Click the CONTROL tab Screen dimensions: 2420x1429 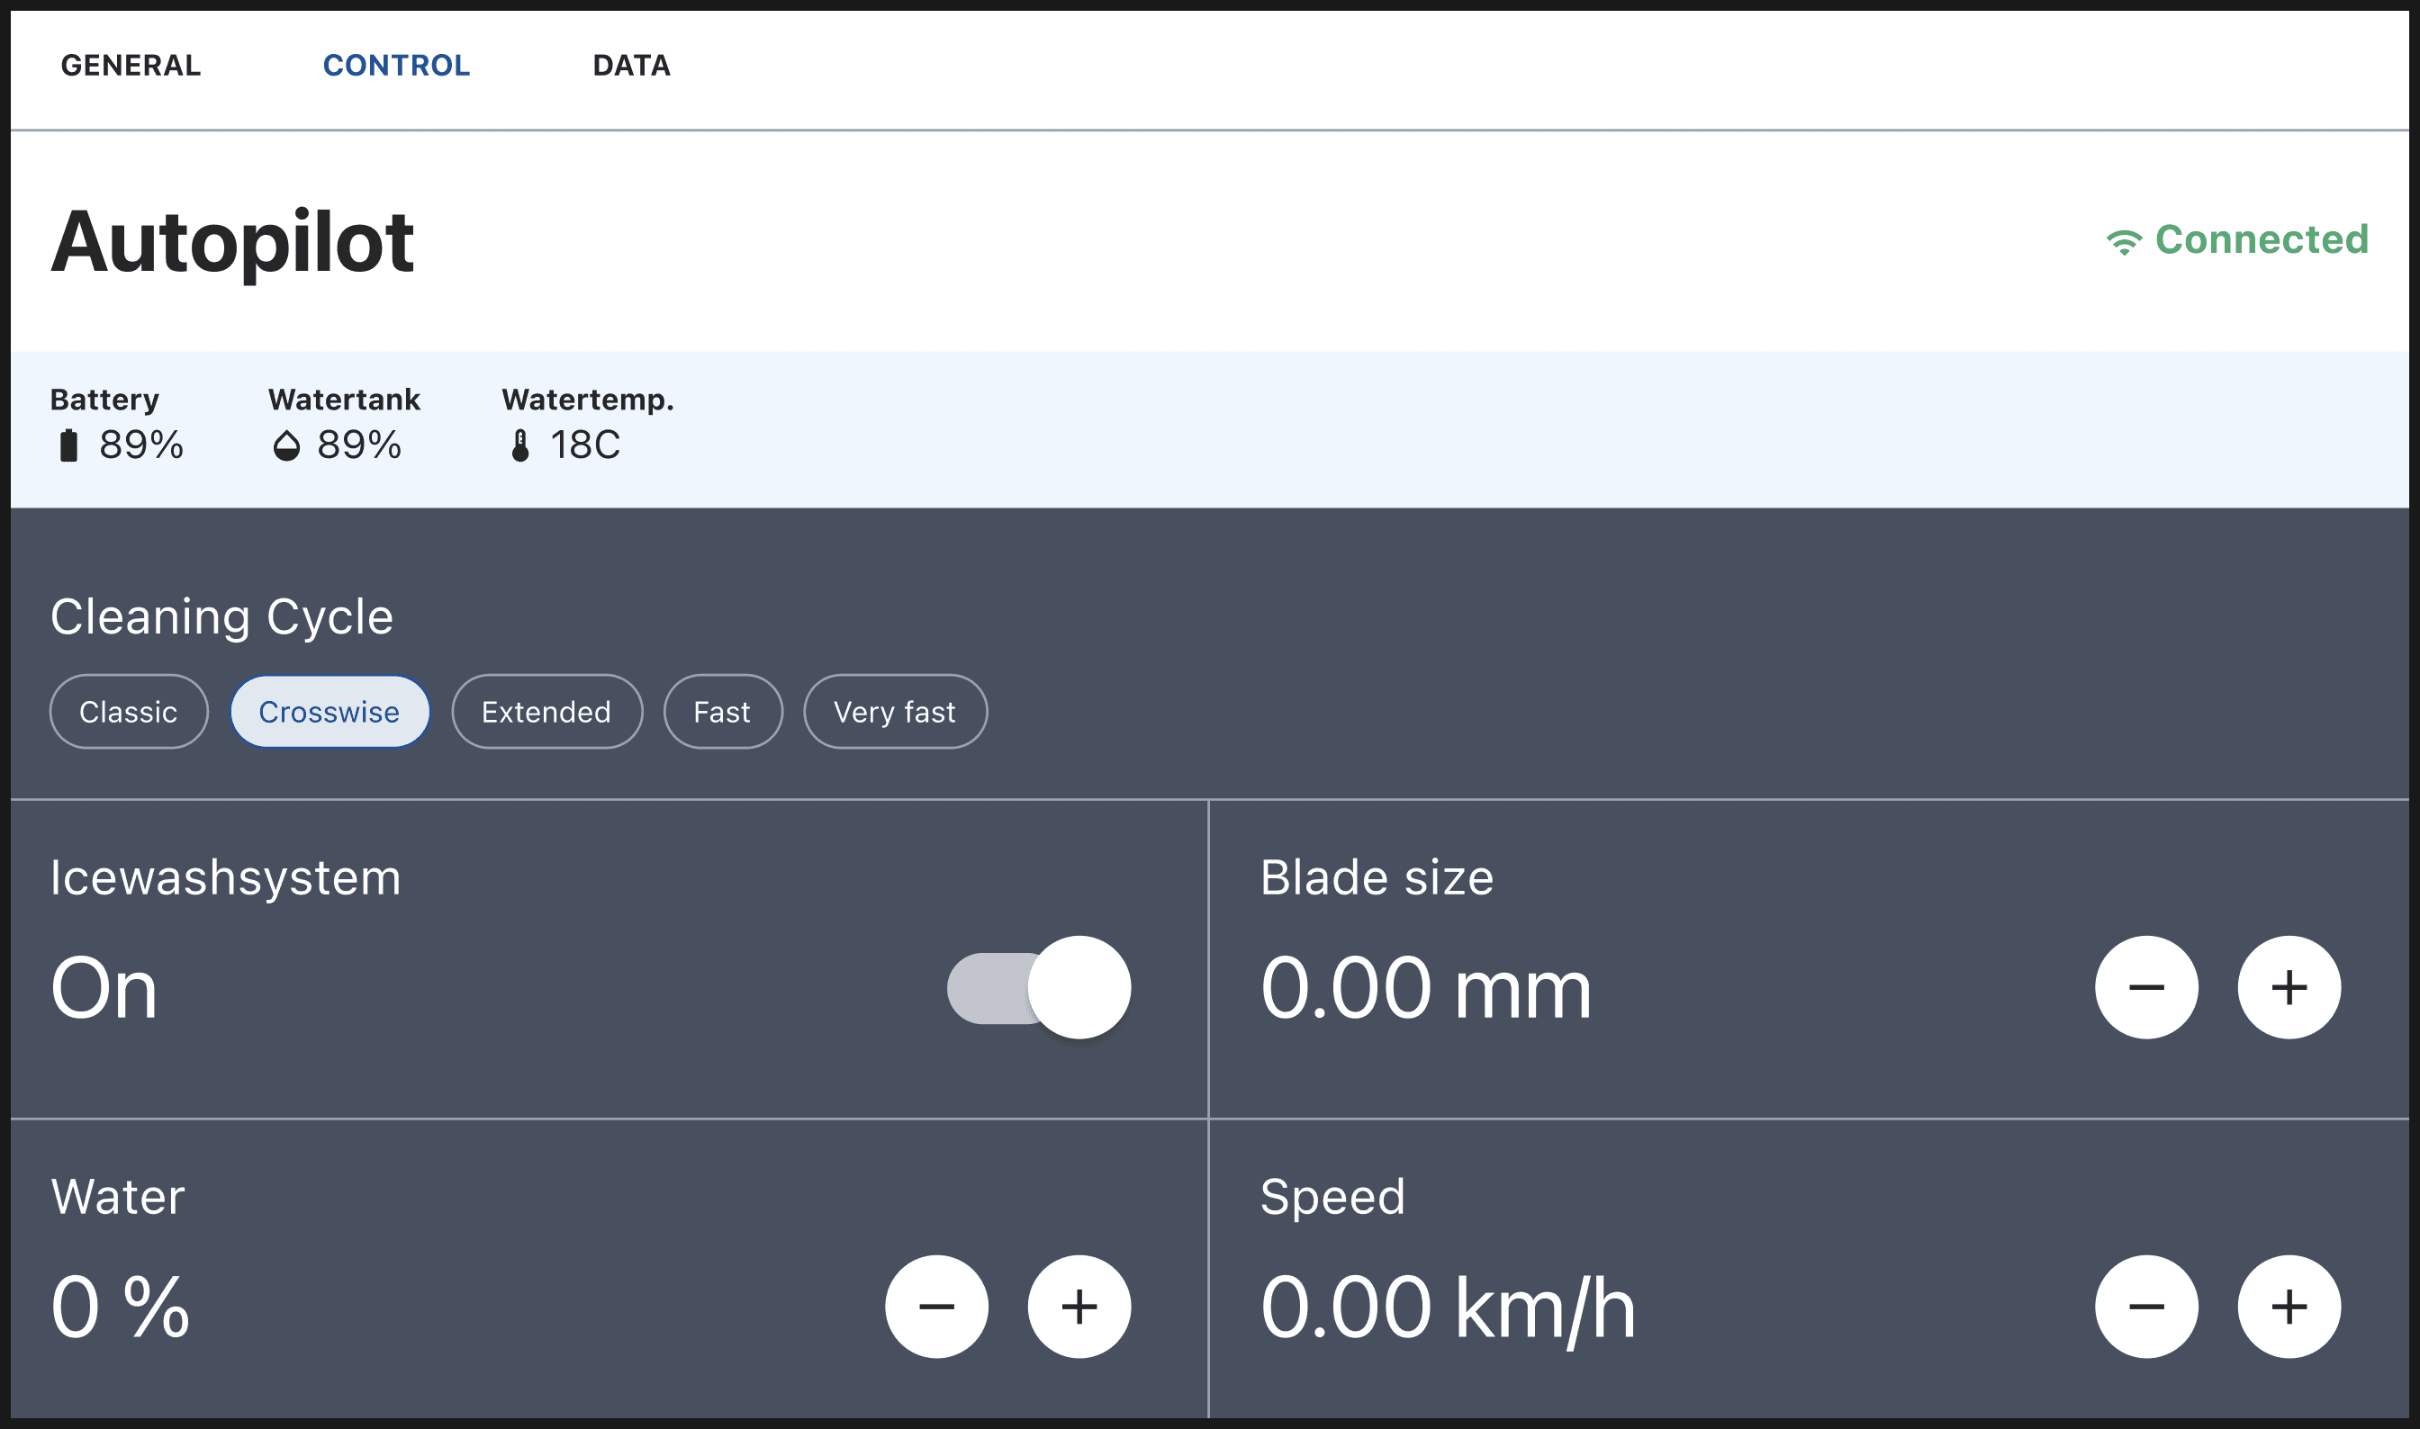(396, 66)
